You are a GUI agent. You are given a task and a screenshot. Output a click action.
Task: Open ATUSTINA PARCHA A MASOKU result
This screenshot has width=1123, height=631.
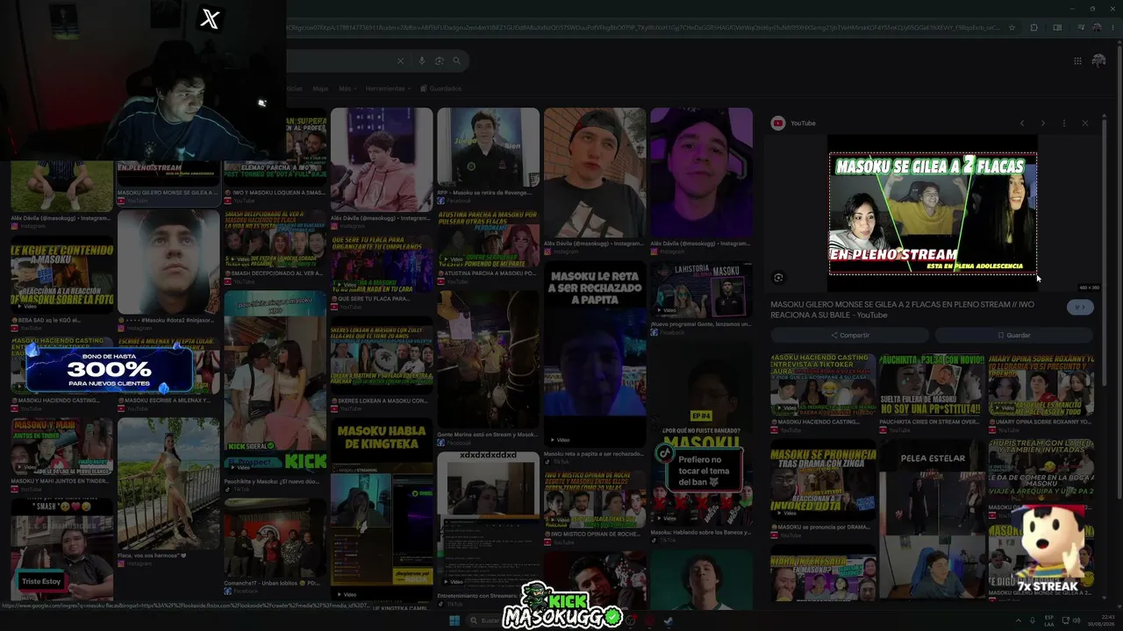tap(489, 238)
